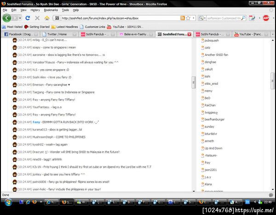
Task: Show hidden tray icons arrow
Action: point(255,202)
